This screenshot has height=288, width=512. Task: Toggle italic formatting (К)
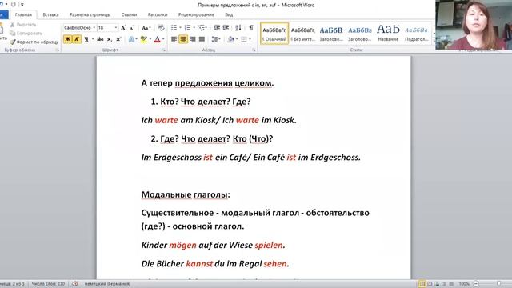point(77,39)
